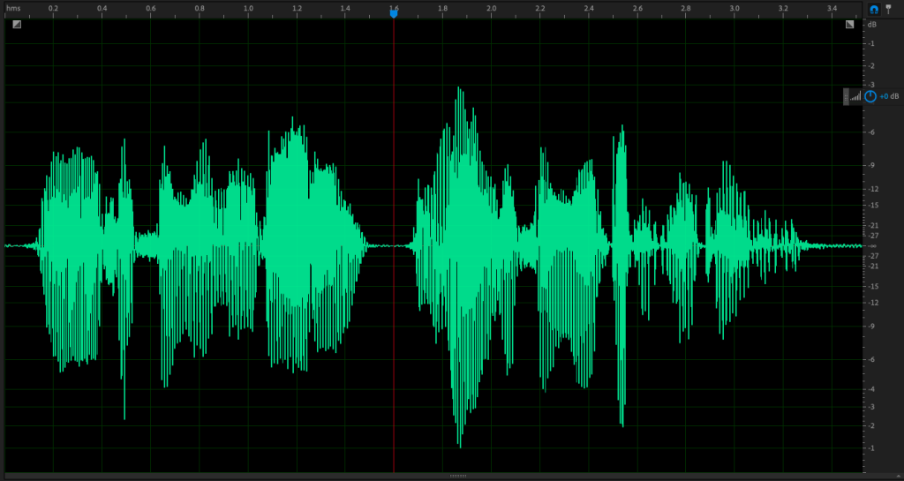Click the 3.0 mark on the time ruler
Viewport: 904px width, 481px height.
[734, 9]
